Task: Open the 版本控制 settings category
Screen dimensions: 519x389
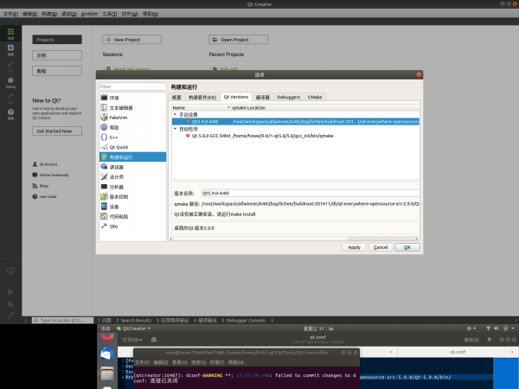Action: [x=119, y=197]
